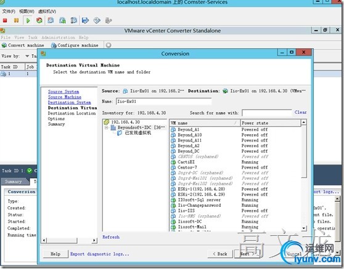Click the VM icon beside Iio-IIS

(x=173, y=211)
